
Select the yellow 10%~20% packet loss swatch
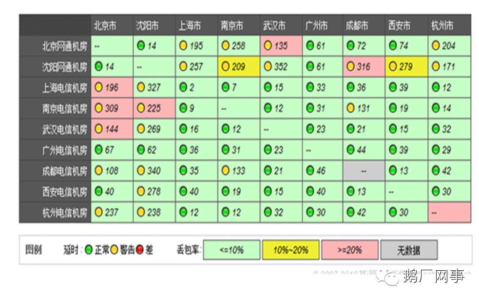291,250
